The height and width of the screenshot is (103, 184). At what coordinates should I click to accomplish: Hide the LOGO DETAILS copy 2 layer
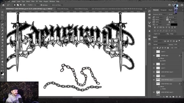pyautogui.click(x=154, y=92)
